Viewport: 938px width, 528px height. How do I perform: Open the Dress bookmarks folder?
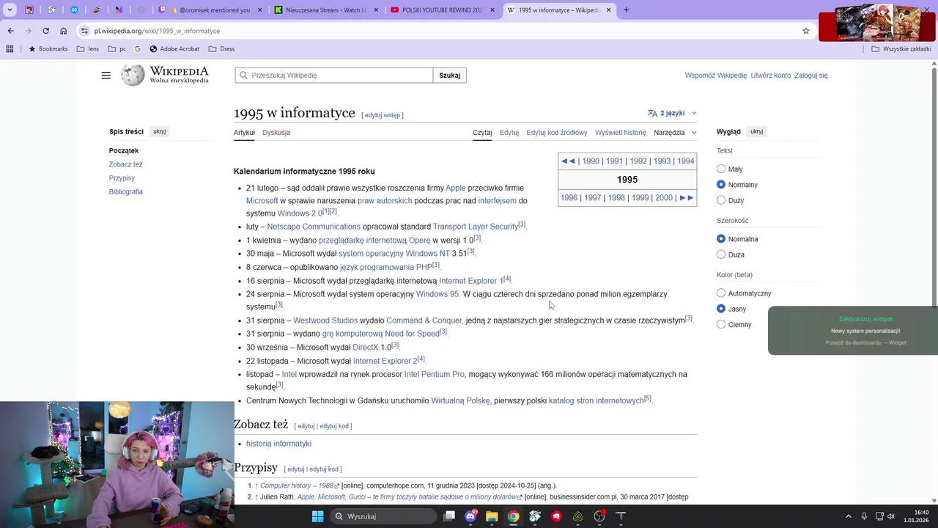click(221, 49)
